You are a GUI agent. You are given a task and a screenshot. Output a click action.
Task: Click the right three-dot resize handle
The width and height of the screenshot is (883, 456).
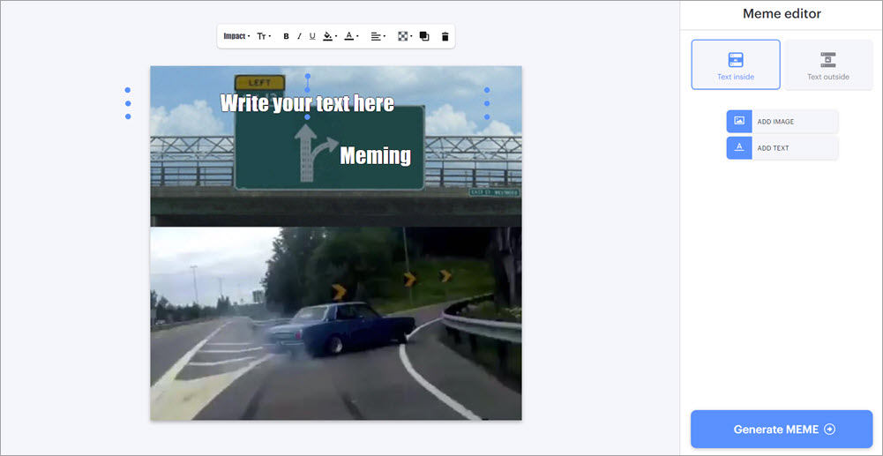[x=487, y=103]
